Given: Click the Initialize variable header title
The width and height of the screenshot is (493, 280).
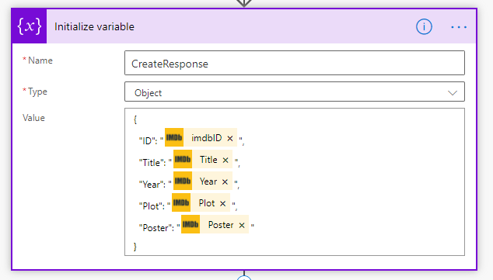Looking at the screenshot, I should [x=94, y=26].
